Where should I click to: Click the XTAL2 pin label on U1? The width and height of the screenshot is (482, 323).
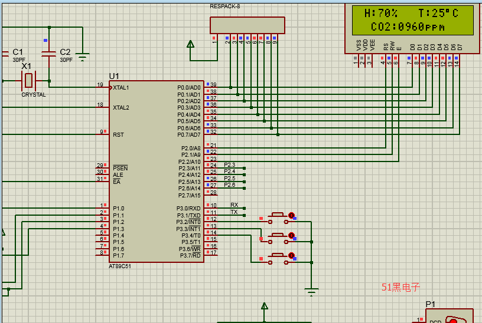tap(121, 108)
